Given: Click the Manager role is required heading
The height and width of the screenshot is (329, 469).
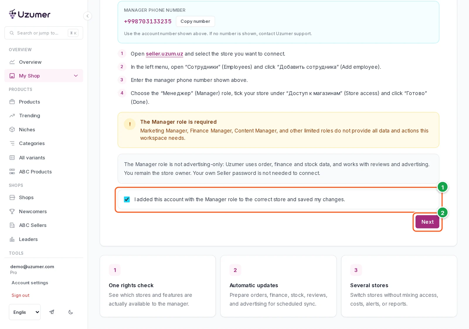Looking at the screenshot, I should tap(178, 122).
